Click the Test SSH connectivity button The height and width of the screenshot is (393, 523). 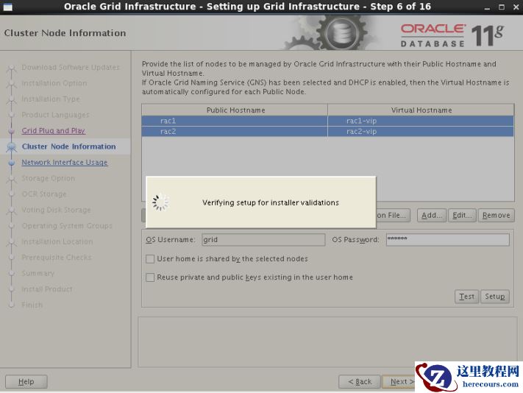coord(466,297)
